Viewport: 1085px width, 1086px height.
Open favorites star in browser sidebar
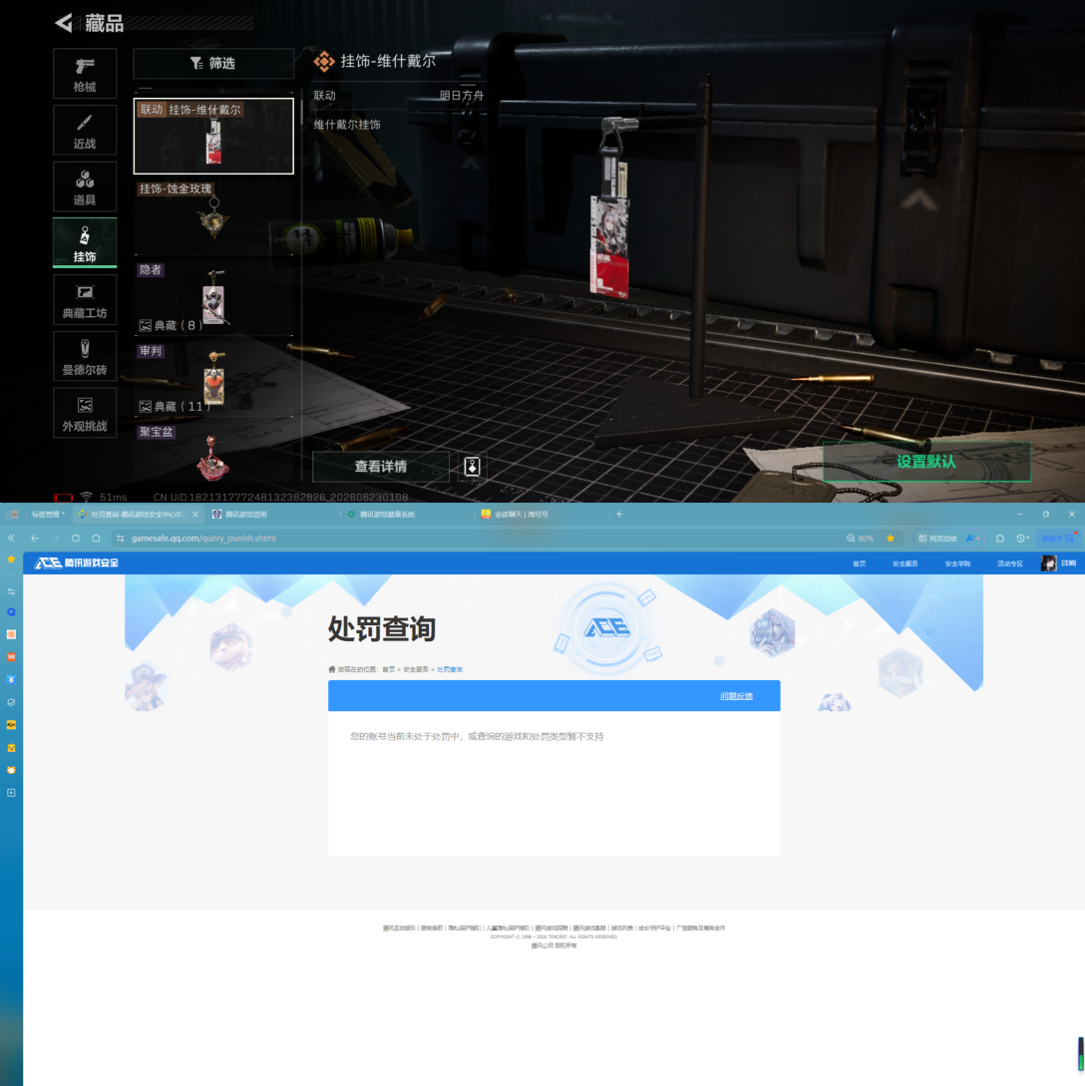[11, 559]
